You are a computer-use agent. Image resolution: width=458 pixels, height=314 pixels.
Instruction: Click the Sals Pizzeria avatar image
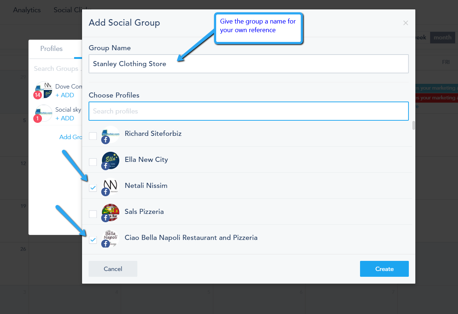[x=111, y=212]
